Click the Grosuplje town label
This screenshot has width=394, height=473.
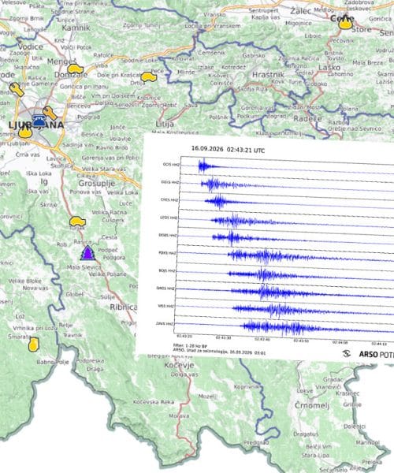pos(97,183)
